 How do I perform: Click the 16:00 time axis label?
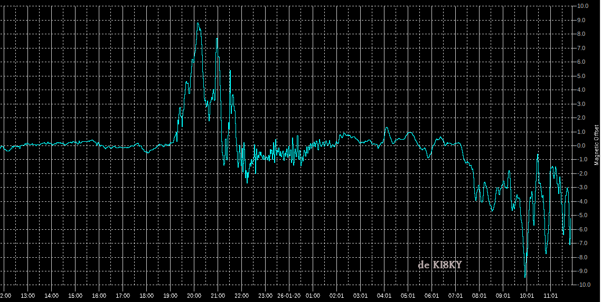click(x=99, y=296)
